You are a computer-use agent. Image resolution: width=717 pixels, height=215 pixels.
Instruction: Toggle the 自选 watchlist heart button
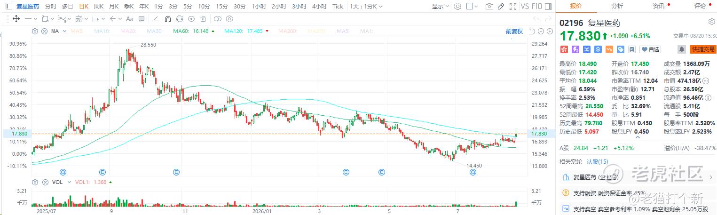(x=650, y=49)
